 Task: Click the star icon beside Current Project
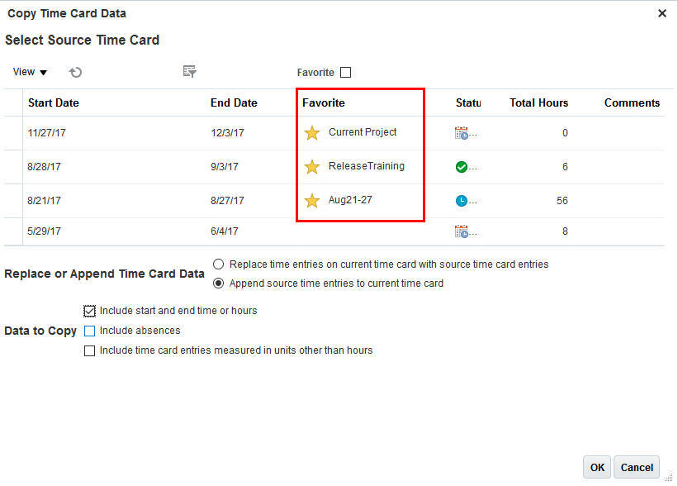pyautogui.click(x=311, y=132)
